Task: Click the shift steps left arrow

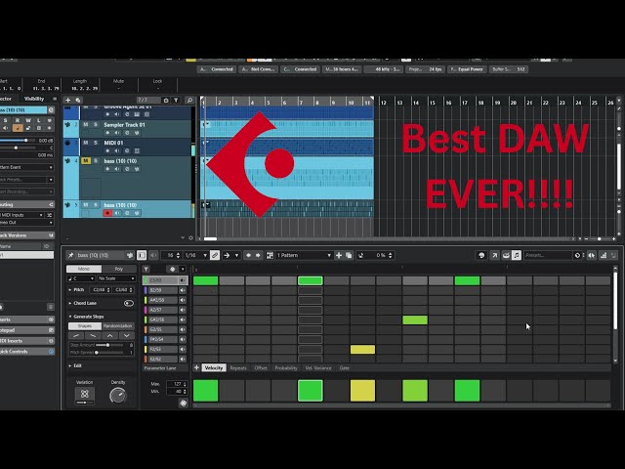Action: [x=248, y=255]
